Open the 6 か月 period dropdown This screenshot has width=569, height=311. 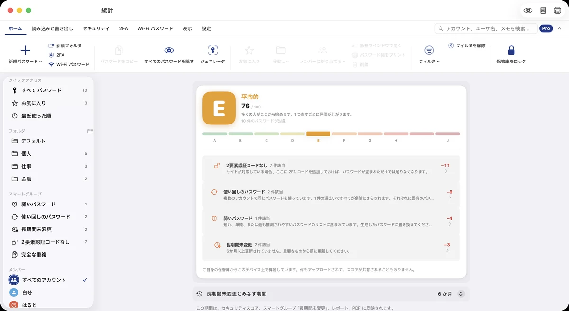tap(451, 294)
